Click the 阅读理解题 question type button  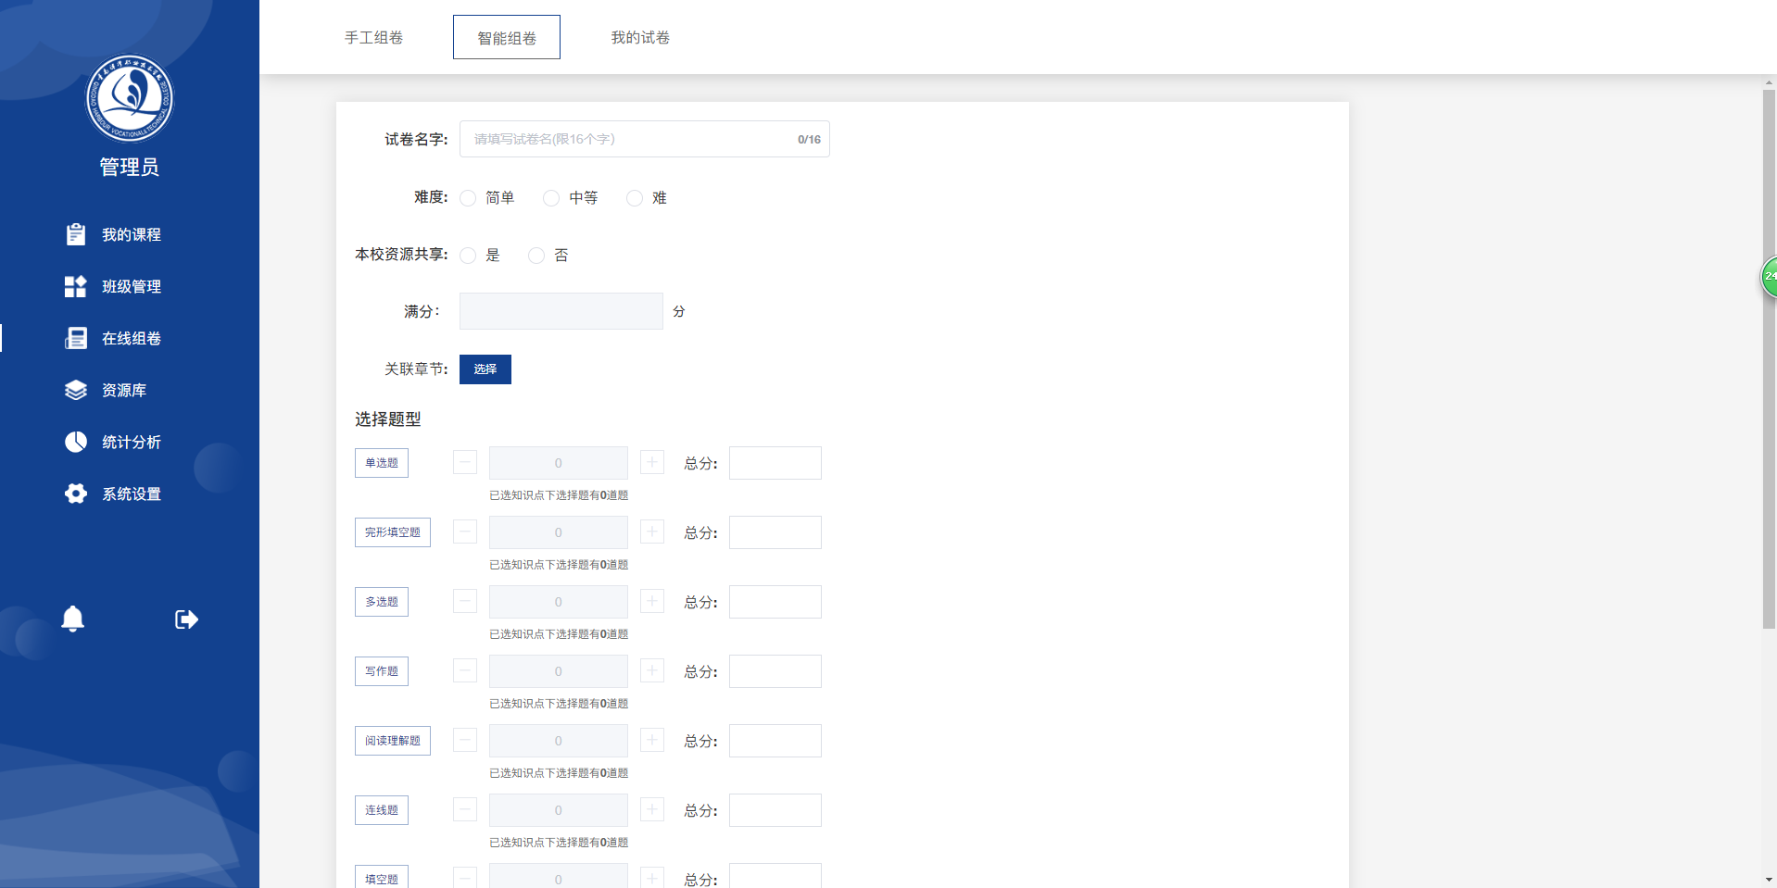tap(393, 740)
